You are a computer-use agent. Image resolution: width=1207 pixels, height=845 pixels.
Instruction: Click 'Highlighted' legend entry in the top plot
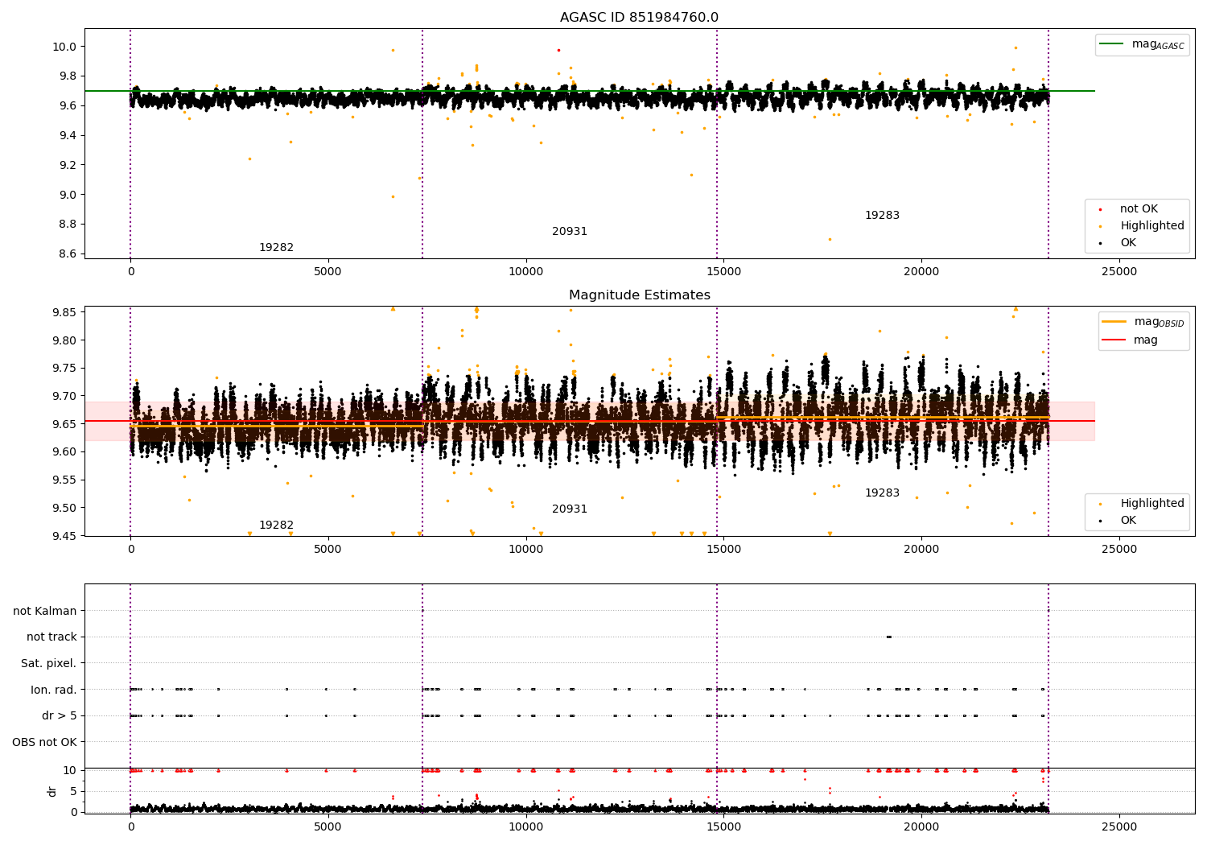pyautogui.click(x=1143, y=226)
